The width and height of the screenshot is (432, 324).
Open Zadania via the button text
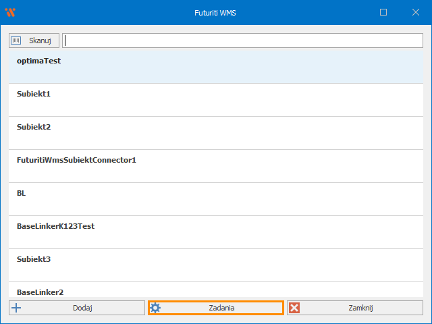221,308
